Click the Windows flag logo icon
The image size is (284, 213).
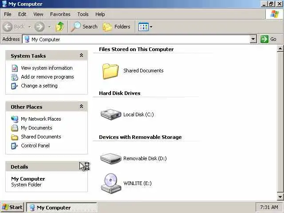(274, 14)
